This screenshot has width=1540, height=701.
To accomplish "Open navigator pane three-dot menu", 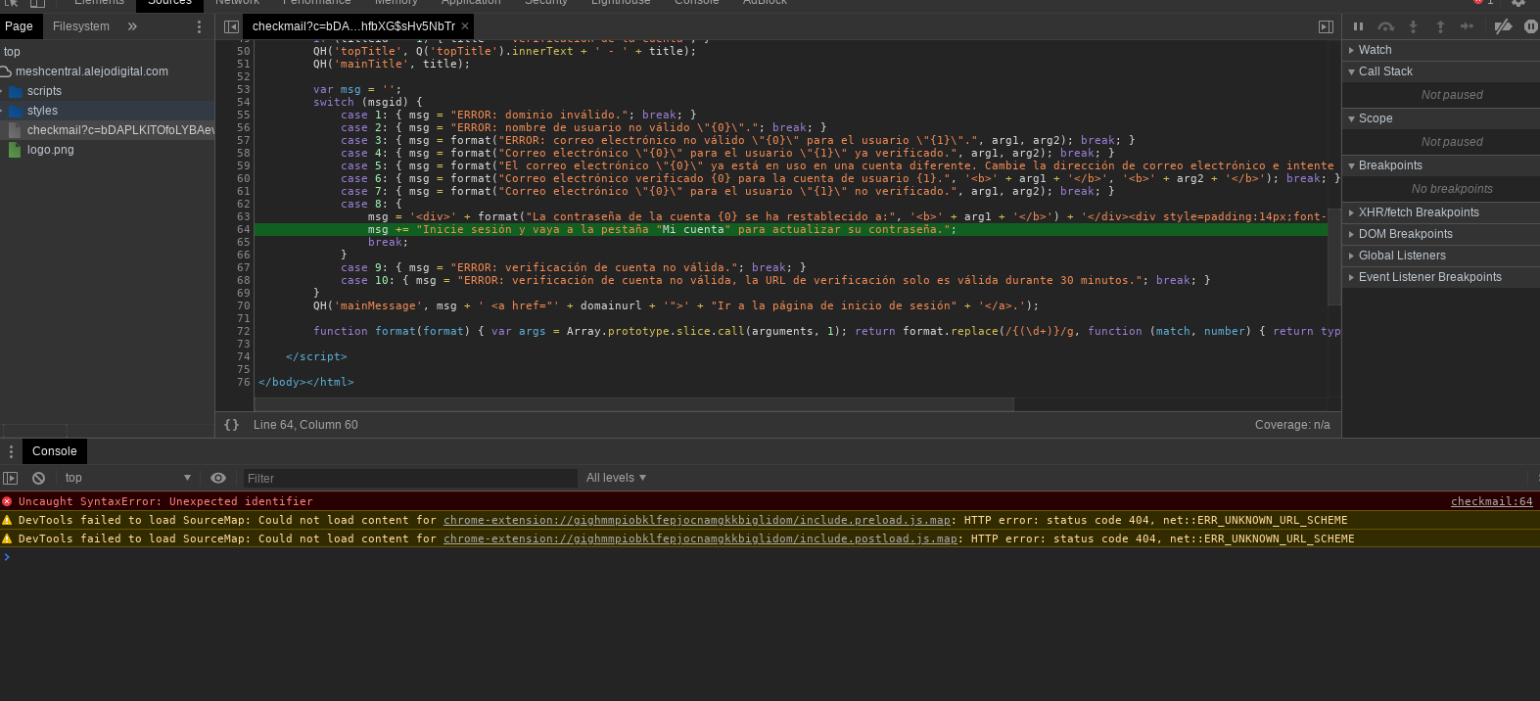I will pos(199,26).
